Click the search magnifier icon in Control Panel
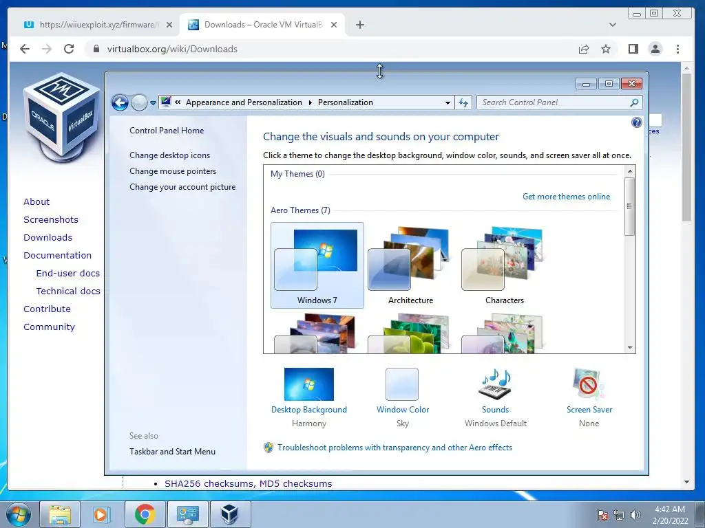 [634, 102]
